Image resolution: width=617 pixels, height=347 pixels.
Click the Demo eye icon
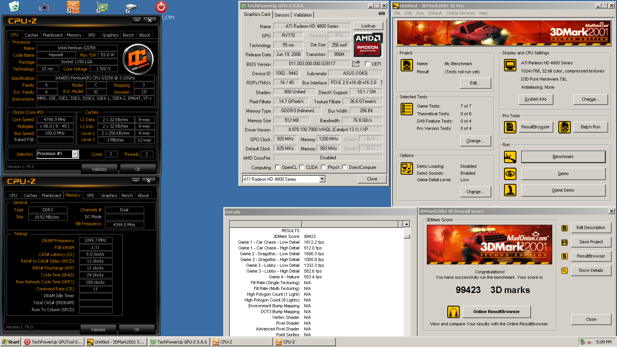click(x=510, y=173)
